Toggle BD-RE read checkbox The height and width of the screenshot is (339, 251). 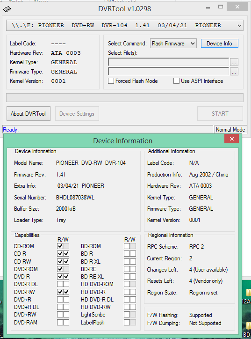[x=127, y=269]
